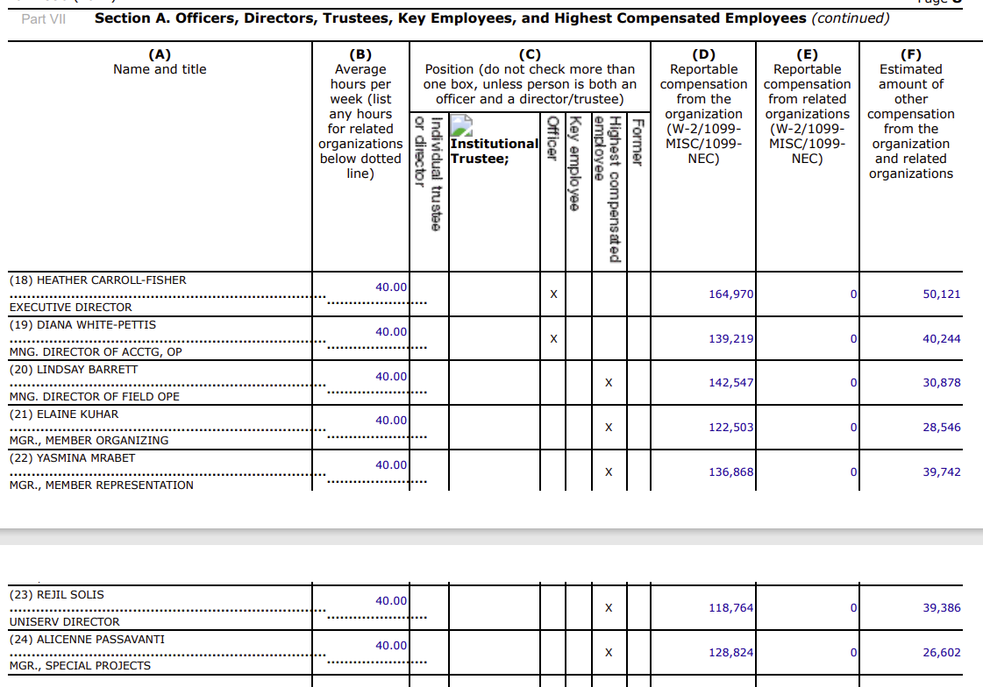The image size is (983, 687).
Task: Toggle Officer checkbox for Heather Carroll-Fisher
Action: click(552, 294)
